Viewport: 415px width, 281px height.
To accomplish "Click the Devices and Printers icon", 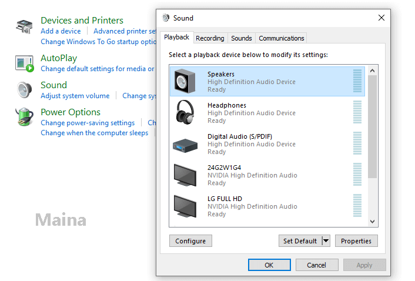I will coord(24,26).
